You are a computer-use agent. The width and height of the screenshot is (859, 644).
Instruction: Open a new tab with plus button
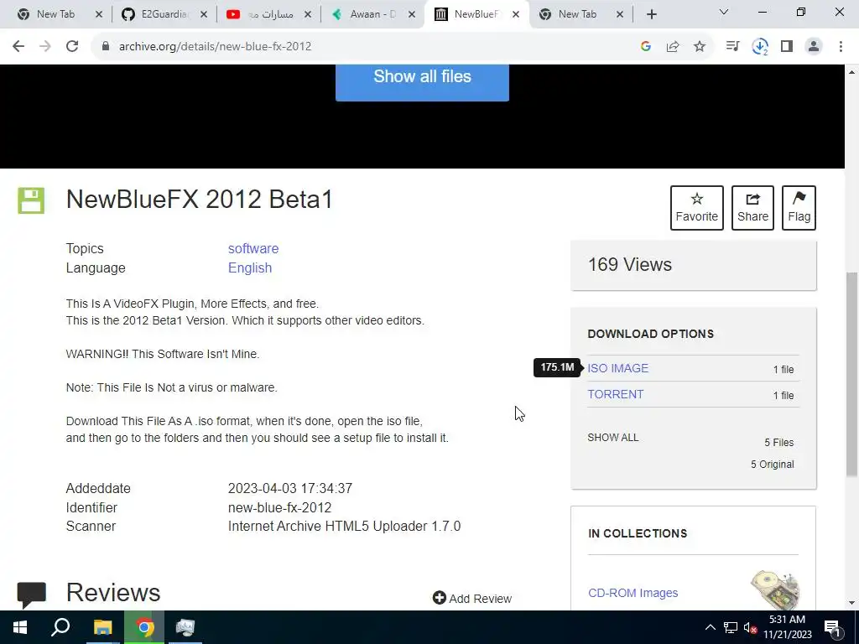[651, 14]
